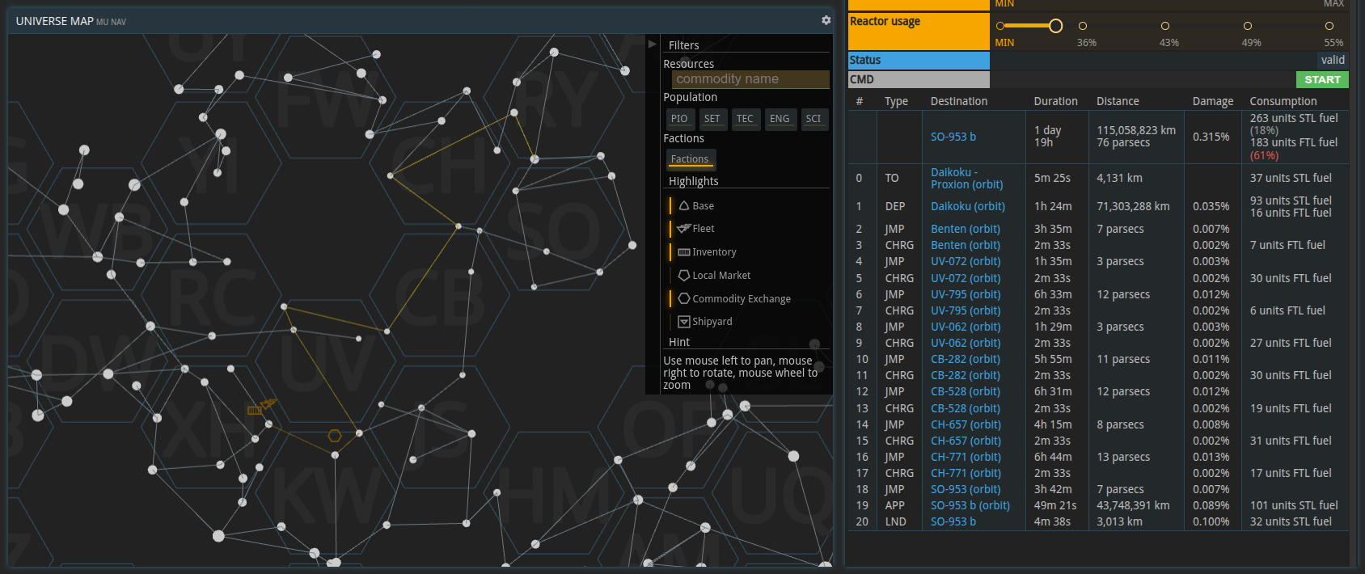The image size is (1365, 574).
Task: Click the '43,748,391 km' distance cell
Action: pyautogui.click(x=1133, y=505)
